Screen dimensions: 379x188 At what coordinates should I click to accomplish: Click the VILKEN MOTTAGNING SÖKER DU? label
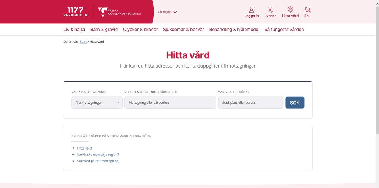pos(151,92)
